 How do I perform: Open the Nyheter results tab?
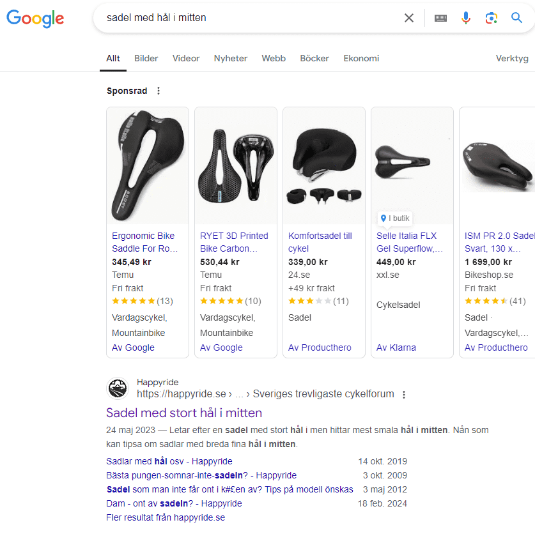pos(230,58)
